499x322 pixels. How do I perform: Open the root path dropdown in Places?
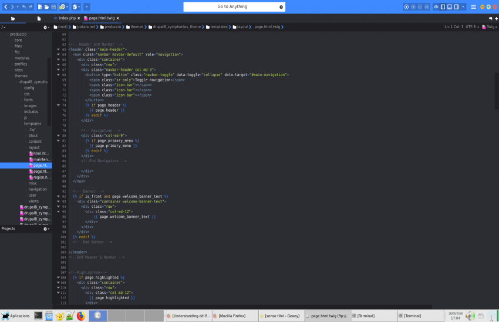click(3, 28)
